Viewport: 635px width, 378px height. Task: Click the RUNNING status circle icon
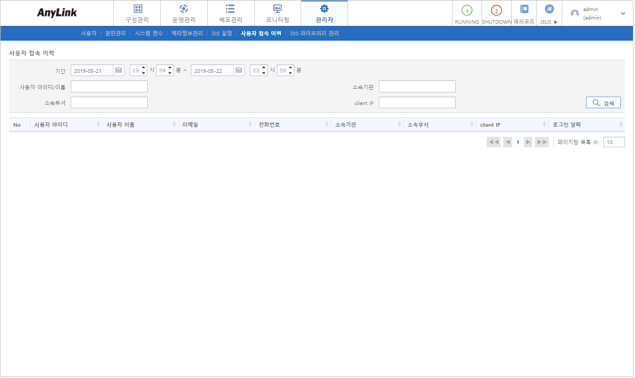(467, 11)
